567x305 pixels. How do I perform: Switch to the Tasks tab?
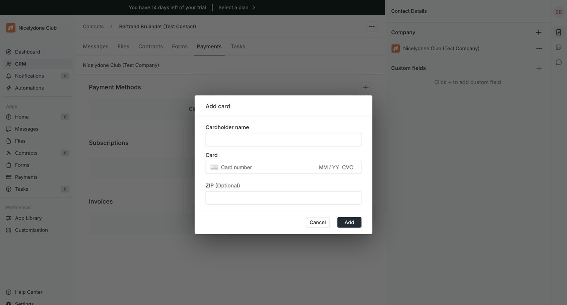238,46
